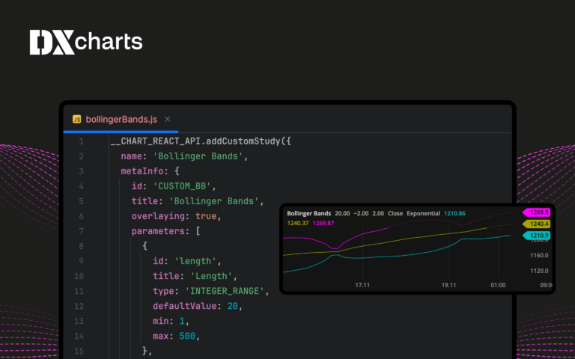Click the min value 1 in code
Viewport: 575px width, 359px height.
[x=182, y=321]
